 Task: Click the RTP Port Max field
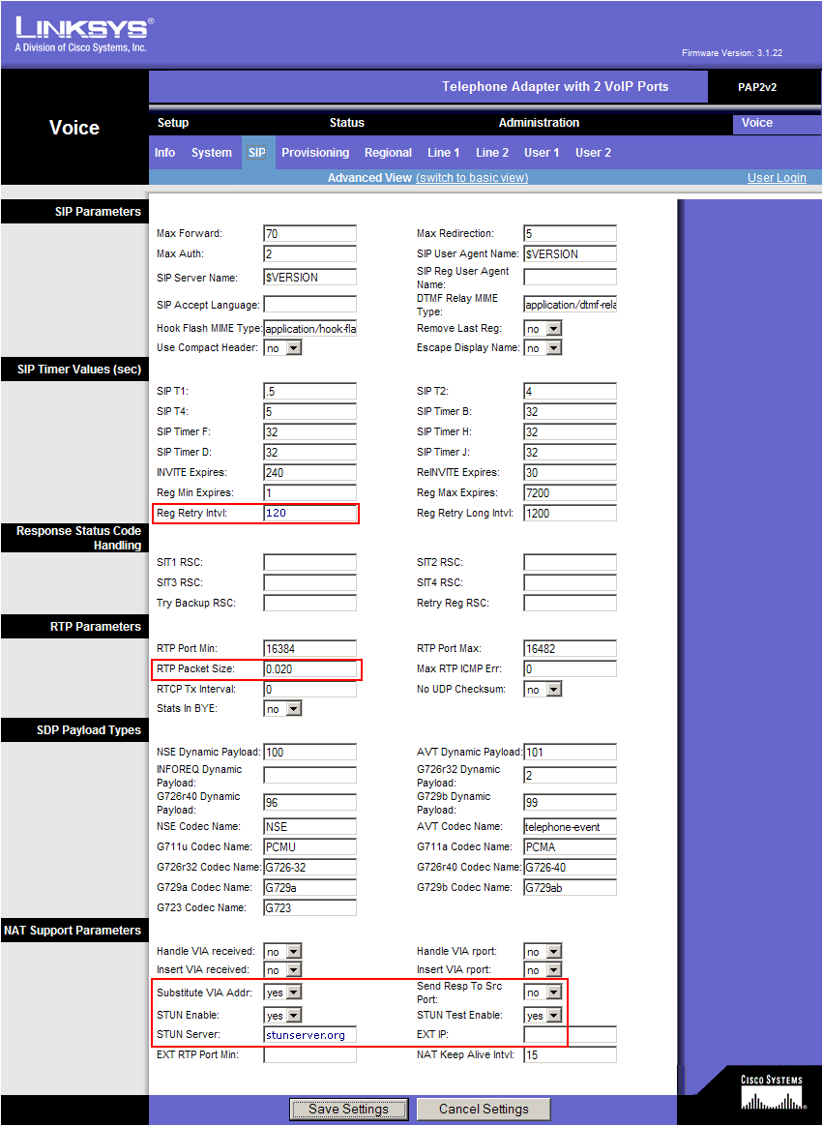[x=571, y=648]
